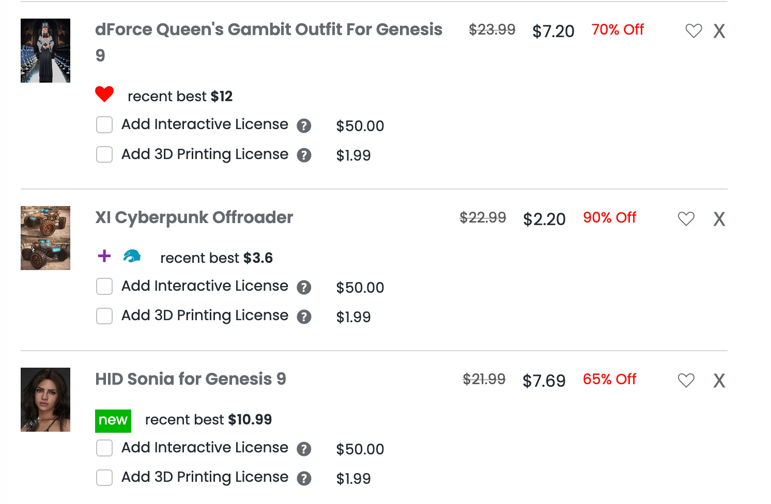
Task: Add Queen's Gambit Outfit to wishlist
Action: pos(693,31)
